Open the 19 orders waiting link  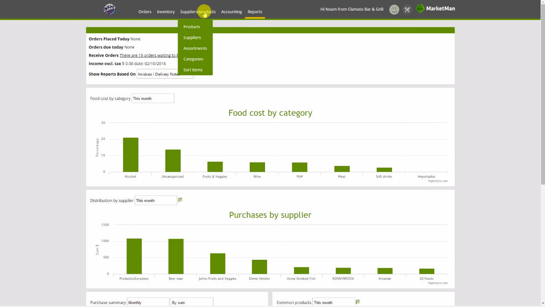pyautogui.click(x=149, y=55)
